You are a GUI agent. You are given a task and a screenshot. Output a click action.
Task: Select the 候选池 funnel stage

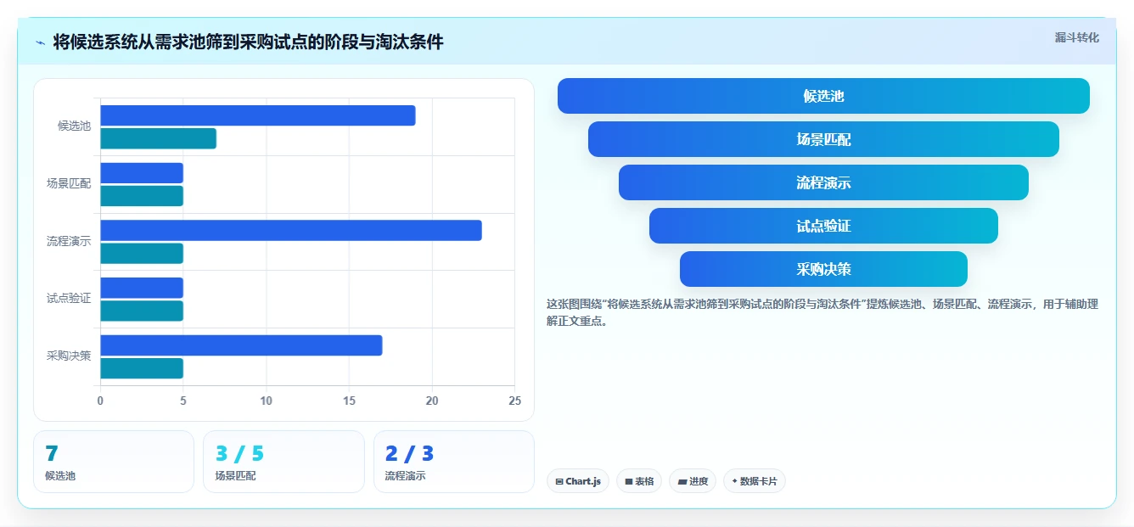click(823, 96)
